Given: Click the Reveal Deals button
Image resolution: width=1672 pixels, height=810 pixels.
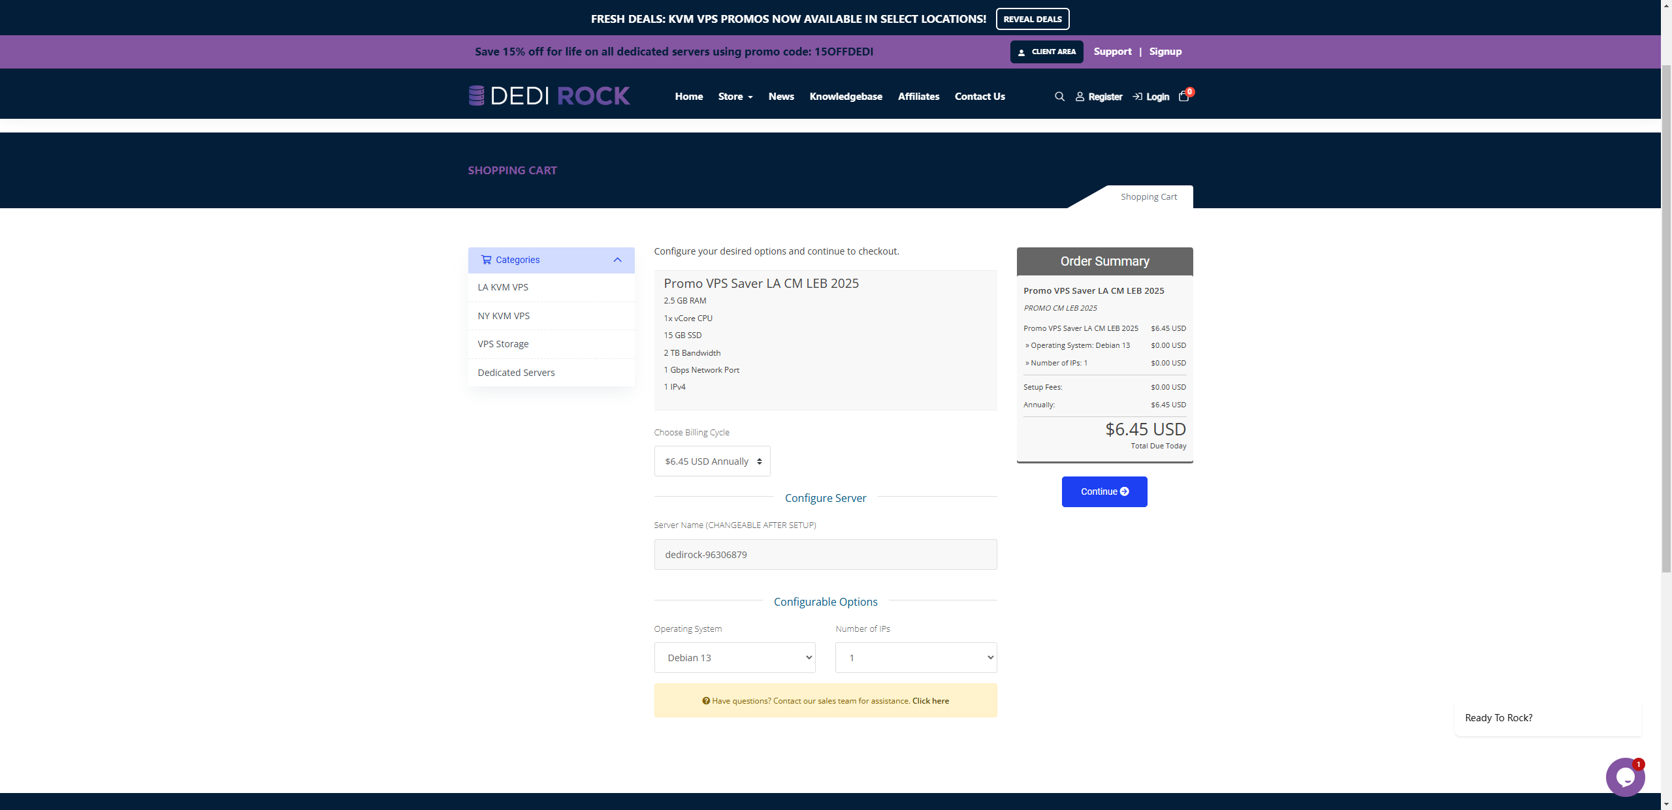Looking at the screenshot, I should (x=1032, y=19).
